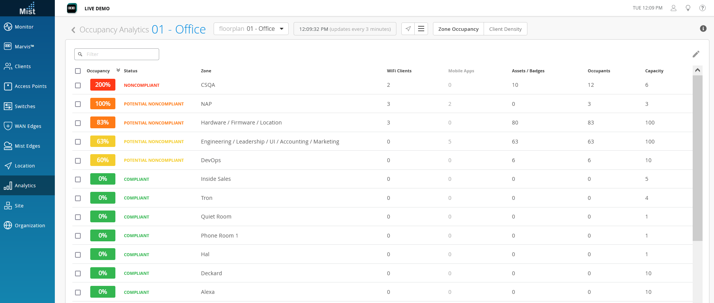Click the Occupancy column sort arrow

[118, 70]
